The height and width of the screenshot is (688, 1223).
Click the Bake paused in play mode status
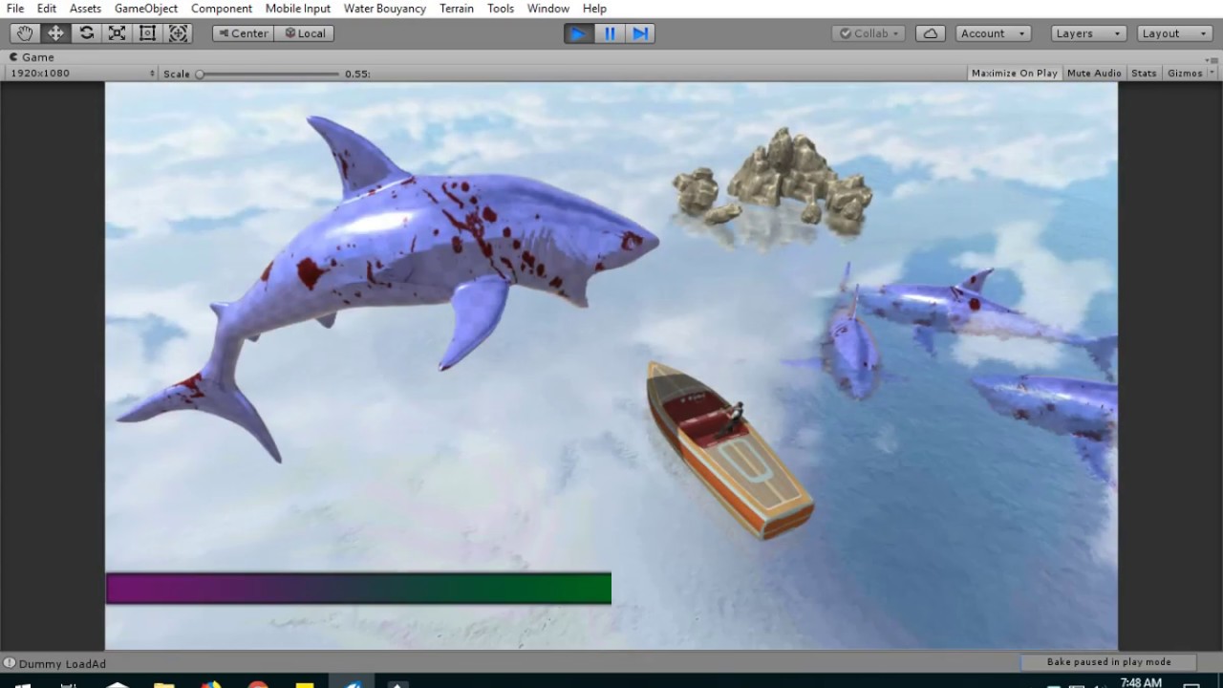click(1108, 661)
